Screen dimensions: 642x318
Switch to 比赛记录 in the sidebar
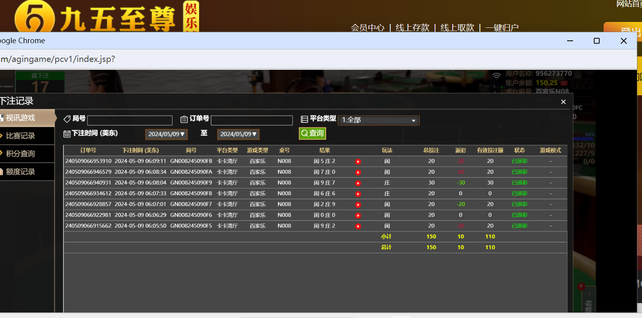coord(27,136)
